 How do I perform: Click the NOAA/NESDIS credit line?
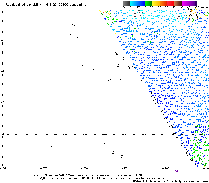171,181
